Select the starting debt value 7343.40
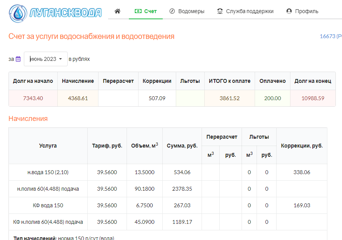Screen dimensions: 342x240 point(33,98)
